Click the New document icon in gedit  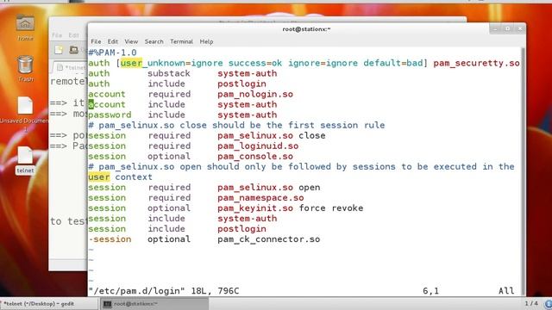[59, 50]
